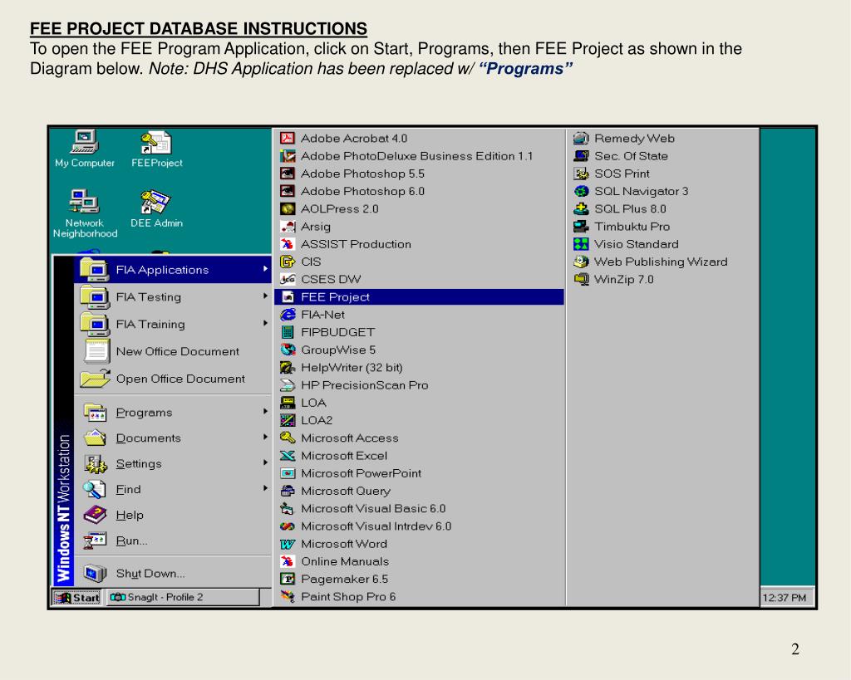Expand the FIA Applications submenu arrow

point(265,269)
